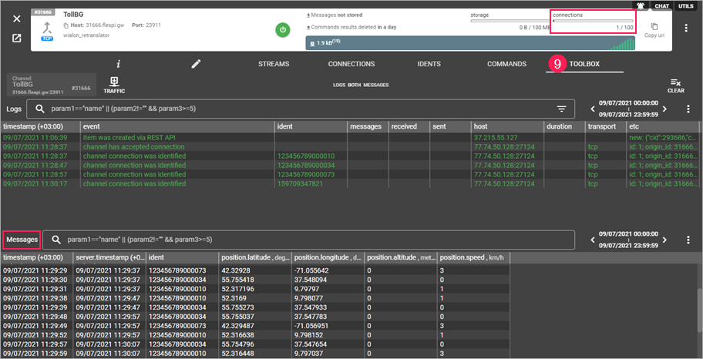Screen dimensions: 703x359
Task: Open the CHAT button at top right
Action: (x=661, y=6)
